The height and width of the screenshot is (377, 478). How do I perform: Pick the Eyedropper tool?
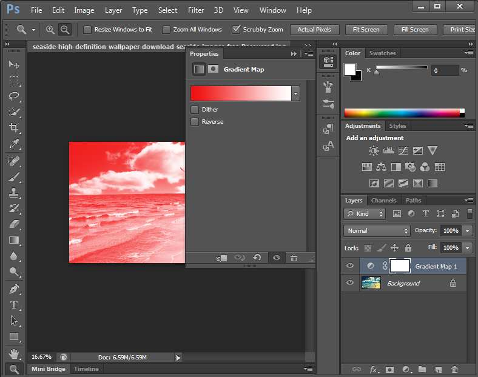pyautogui.click(x=13, y=144)
